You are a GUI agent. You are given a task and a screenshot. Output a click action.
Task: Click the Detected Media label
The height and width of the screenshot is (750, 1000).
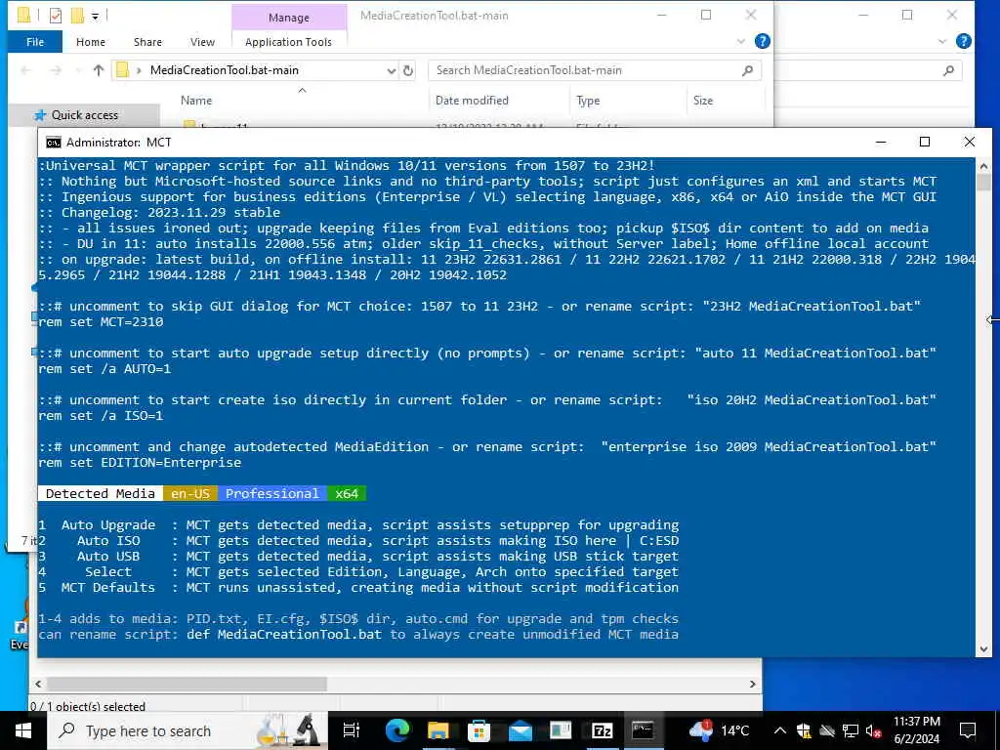pos(101,493)
